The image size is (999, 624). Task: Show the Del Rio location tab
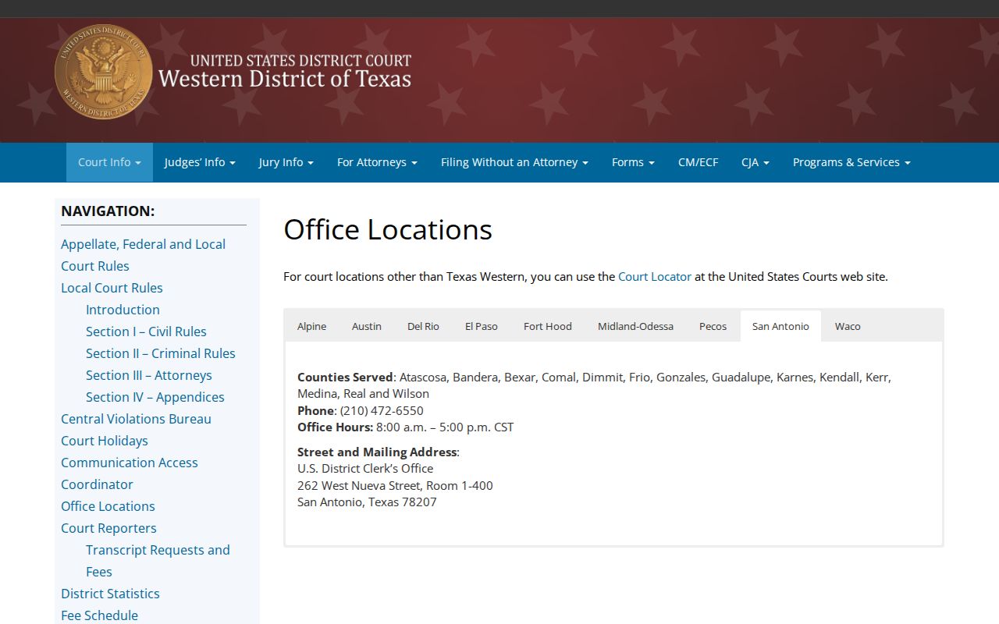point(423,326)
